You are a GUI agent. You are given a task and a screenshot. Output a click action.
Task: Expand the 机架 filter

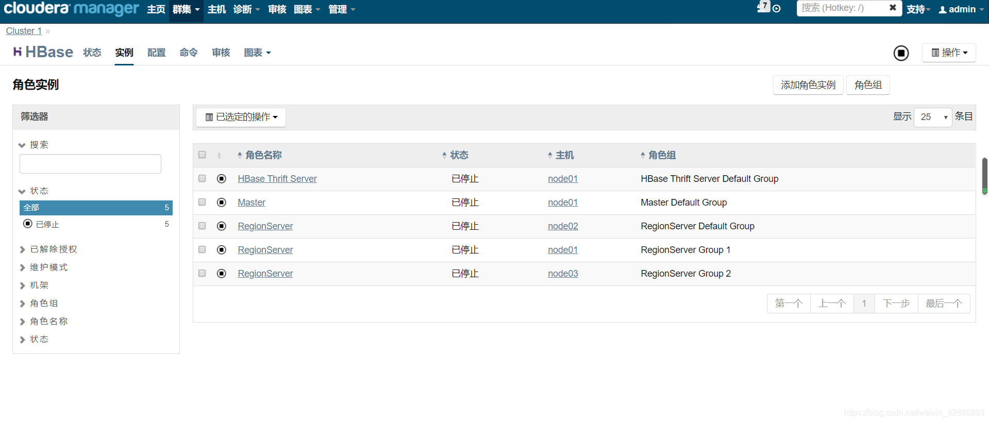click(x=35, y=285)
